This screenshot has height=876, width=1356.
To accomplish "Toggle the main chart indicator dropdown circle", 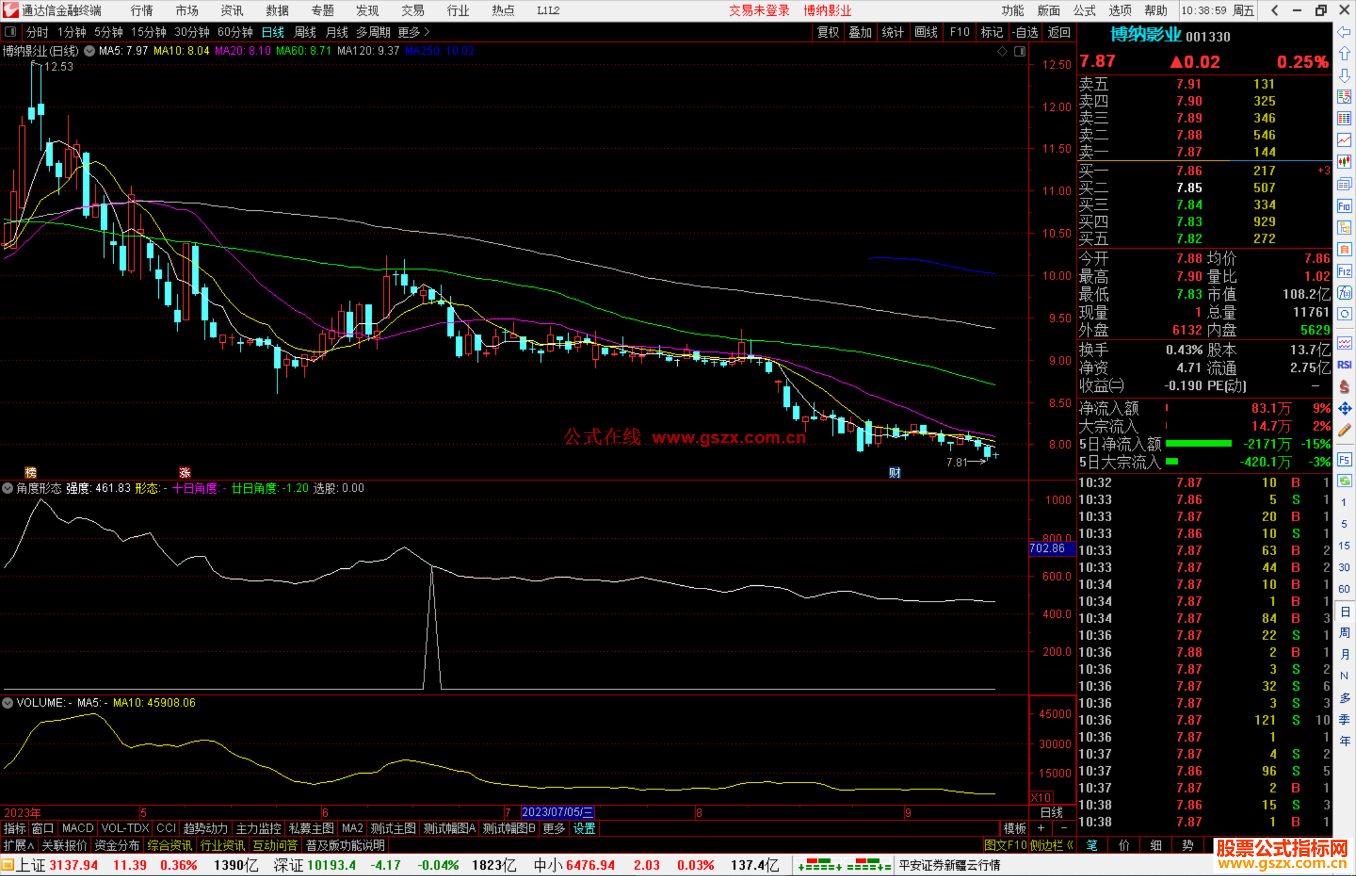I will pyautogui.click(x=90, y=51).
